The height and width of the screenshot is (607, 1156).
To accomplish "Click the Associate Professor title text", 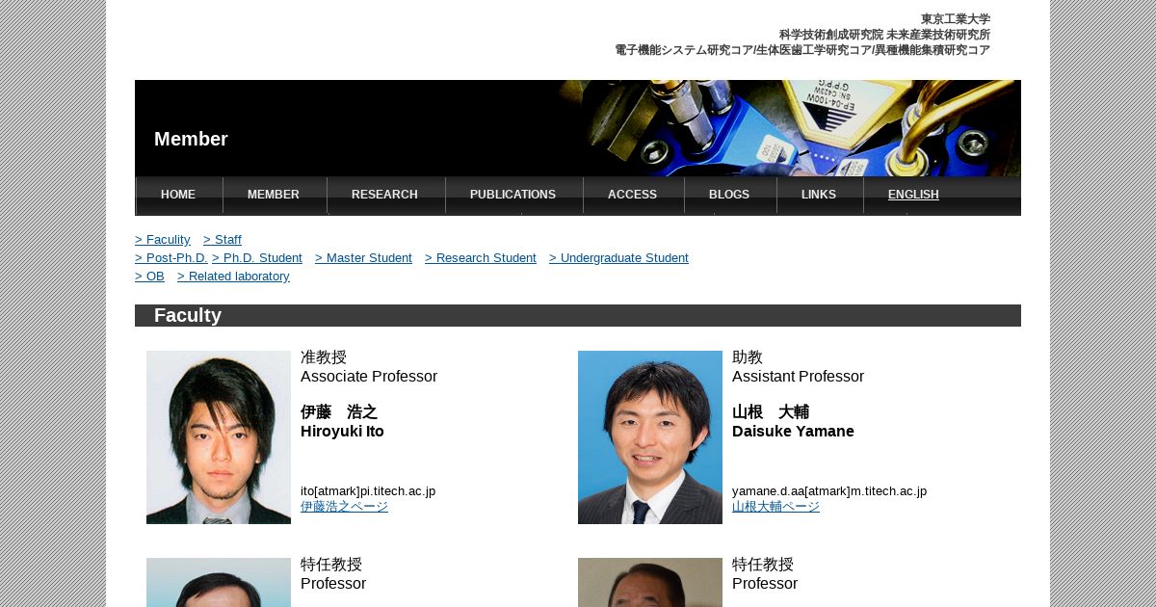I will point(369,377).
